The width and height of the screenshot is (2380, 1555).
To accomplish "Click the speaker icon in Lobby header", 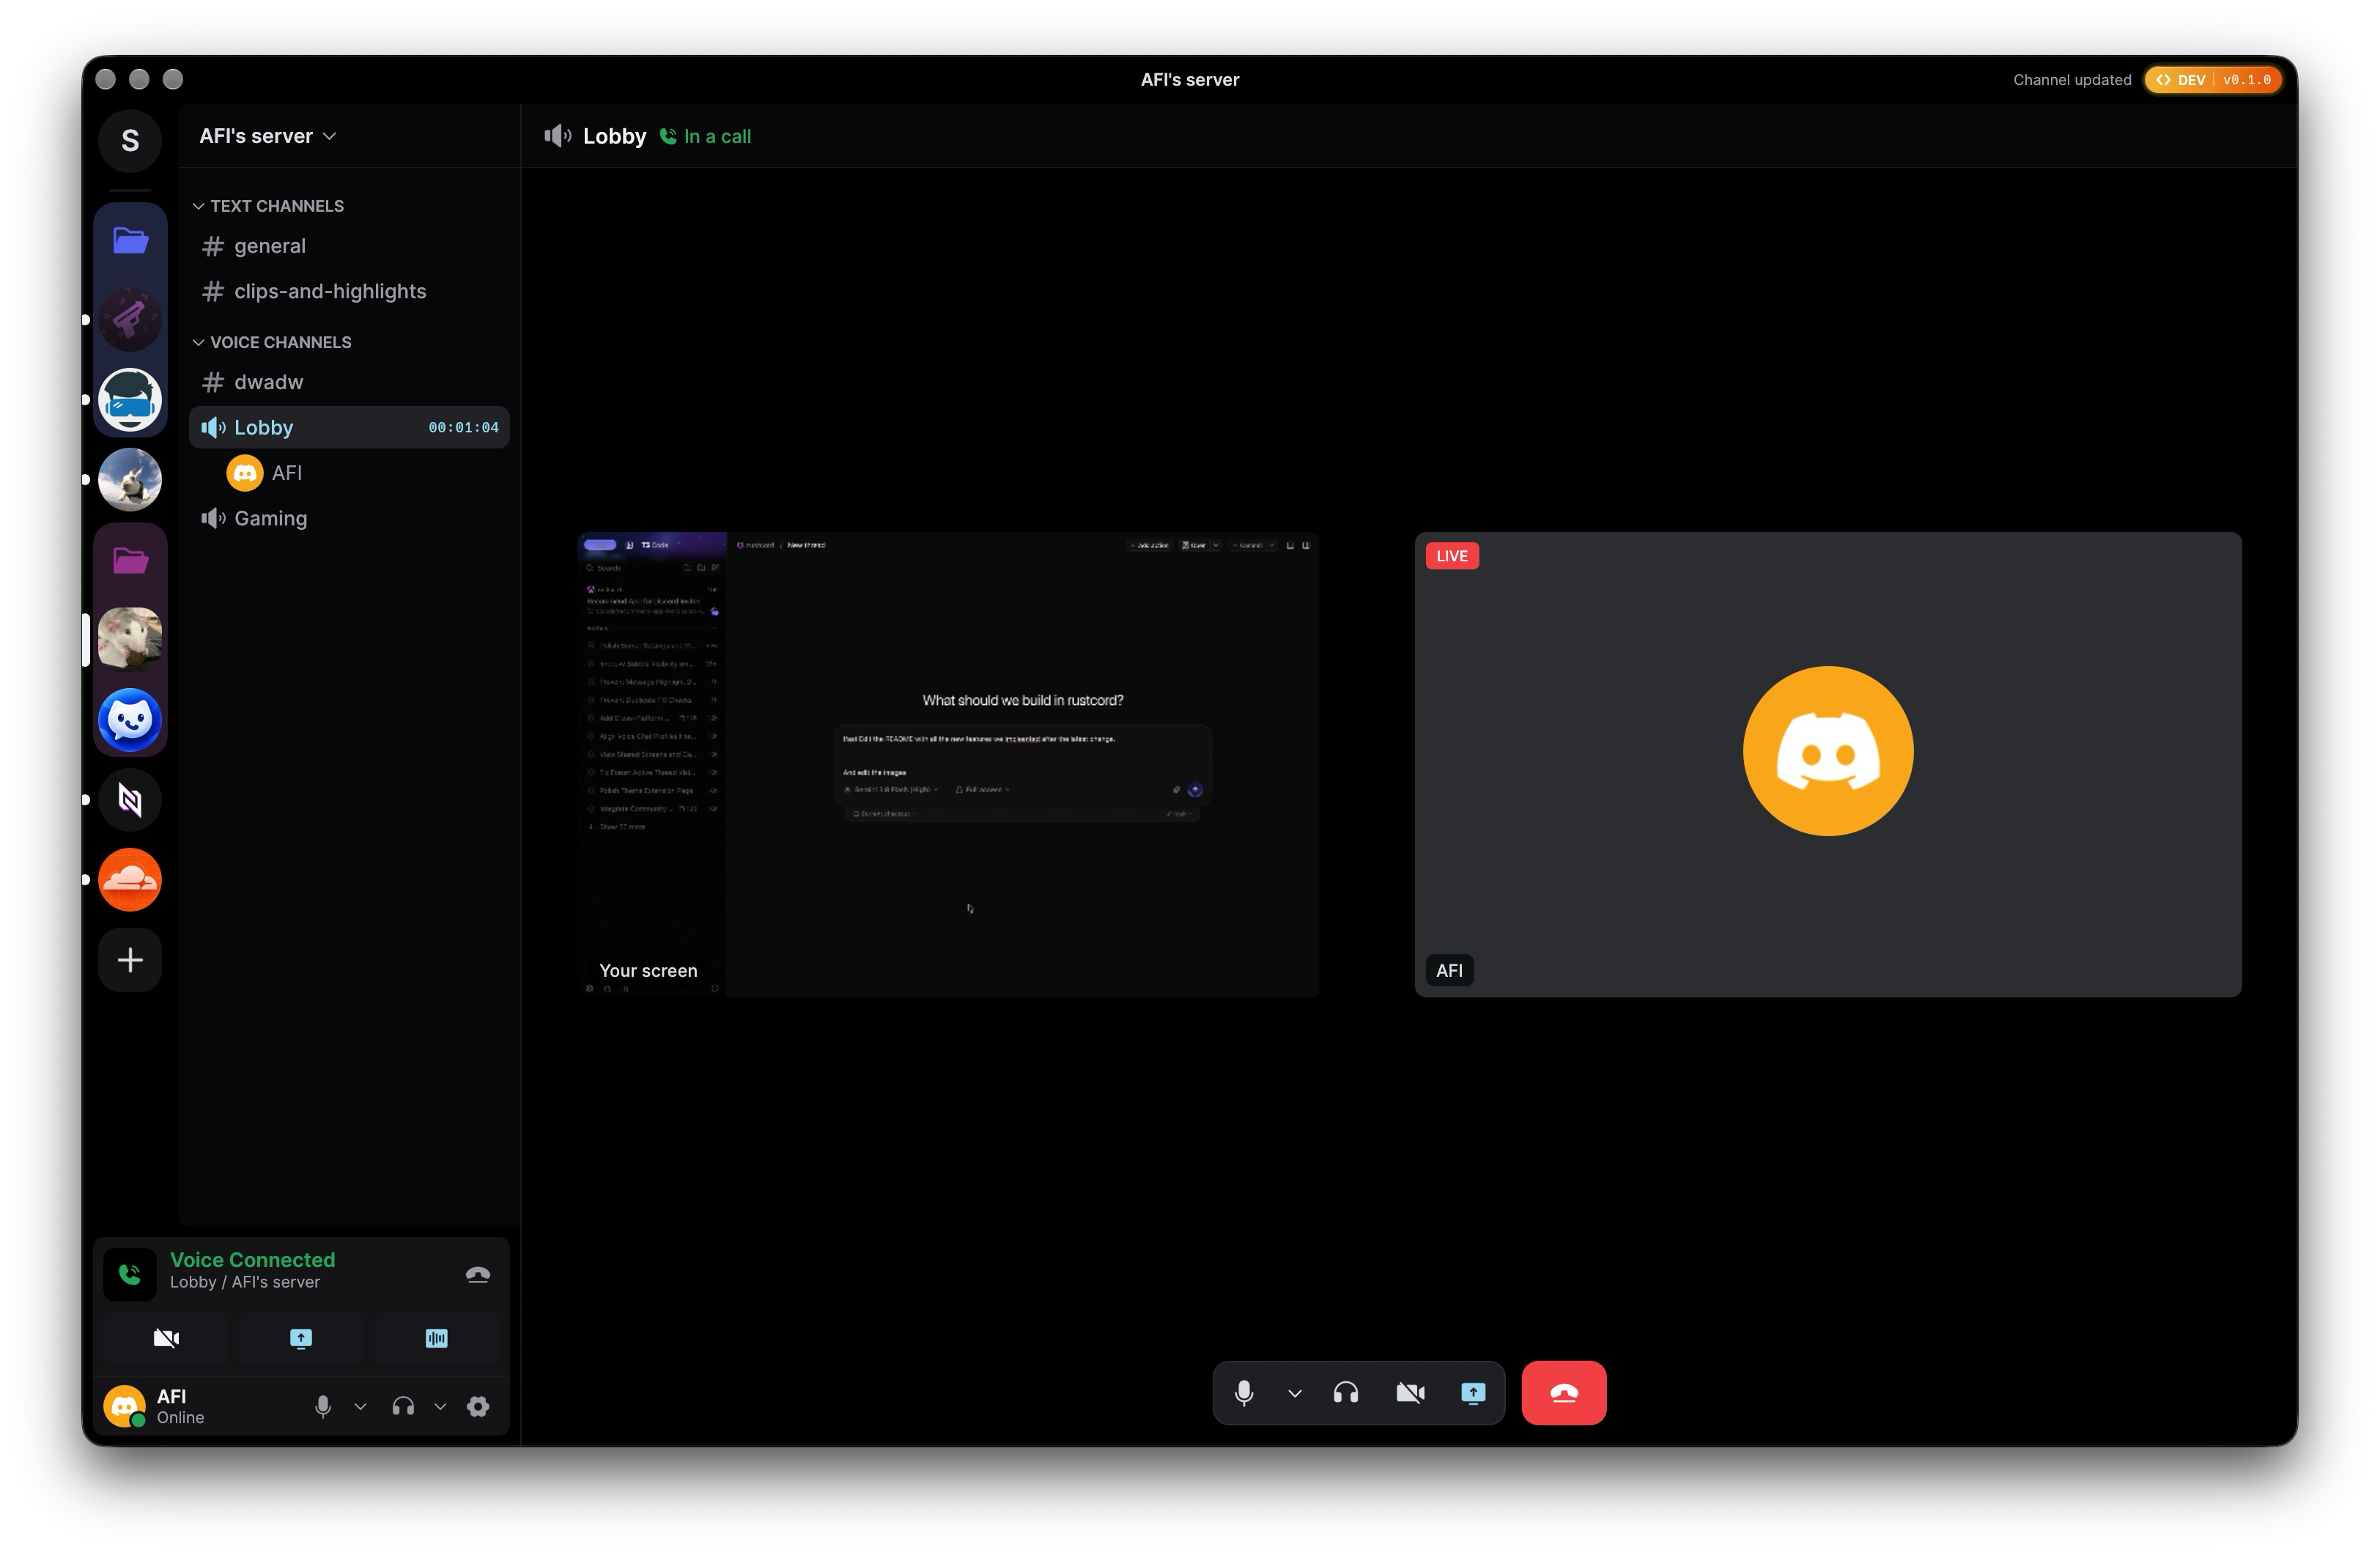I will click(558, 136).
